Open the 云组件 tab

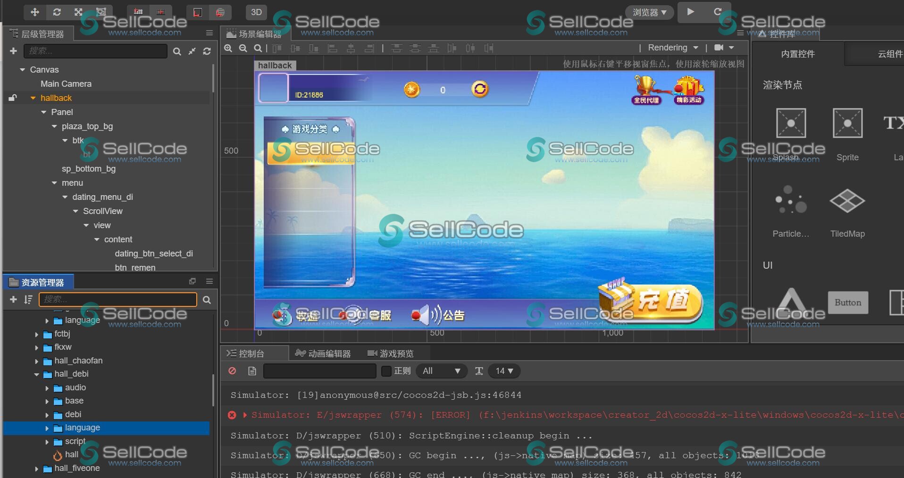click(x=890, y=54)
